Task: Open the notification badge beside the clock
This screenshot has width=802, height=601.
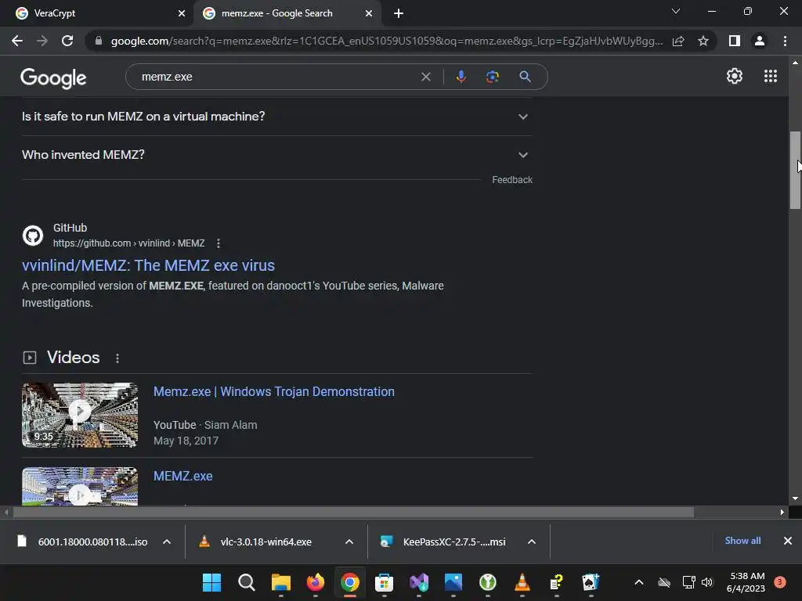Action: tap(780, 582)
